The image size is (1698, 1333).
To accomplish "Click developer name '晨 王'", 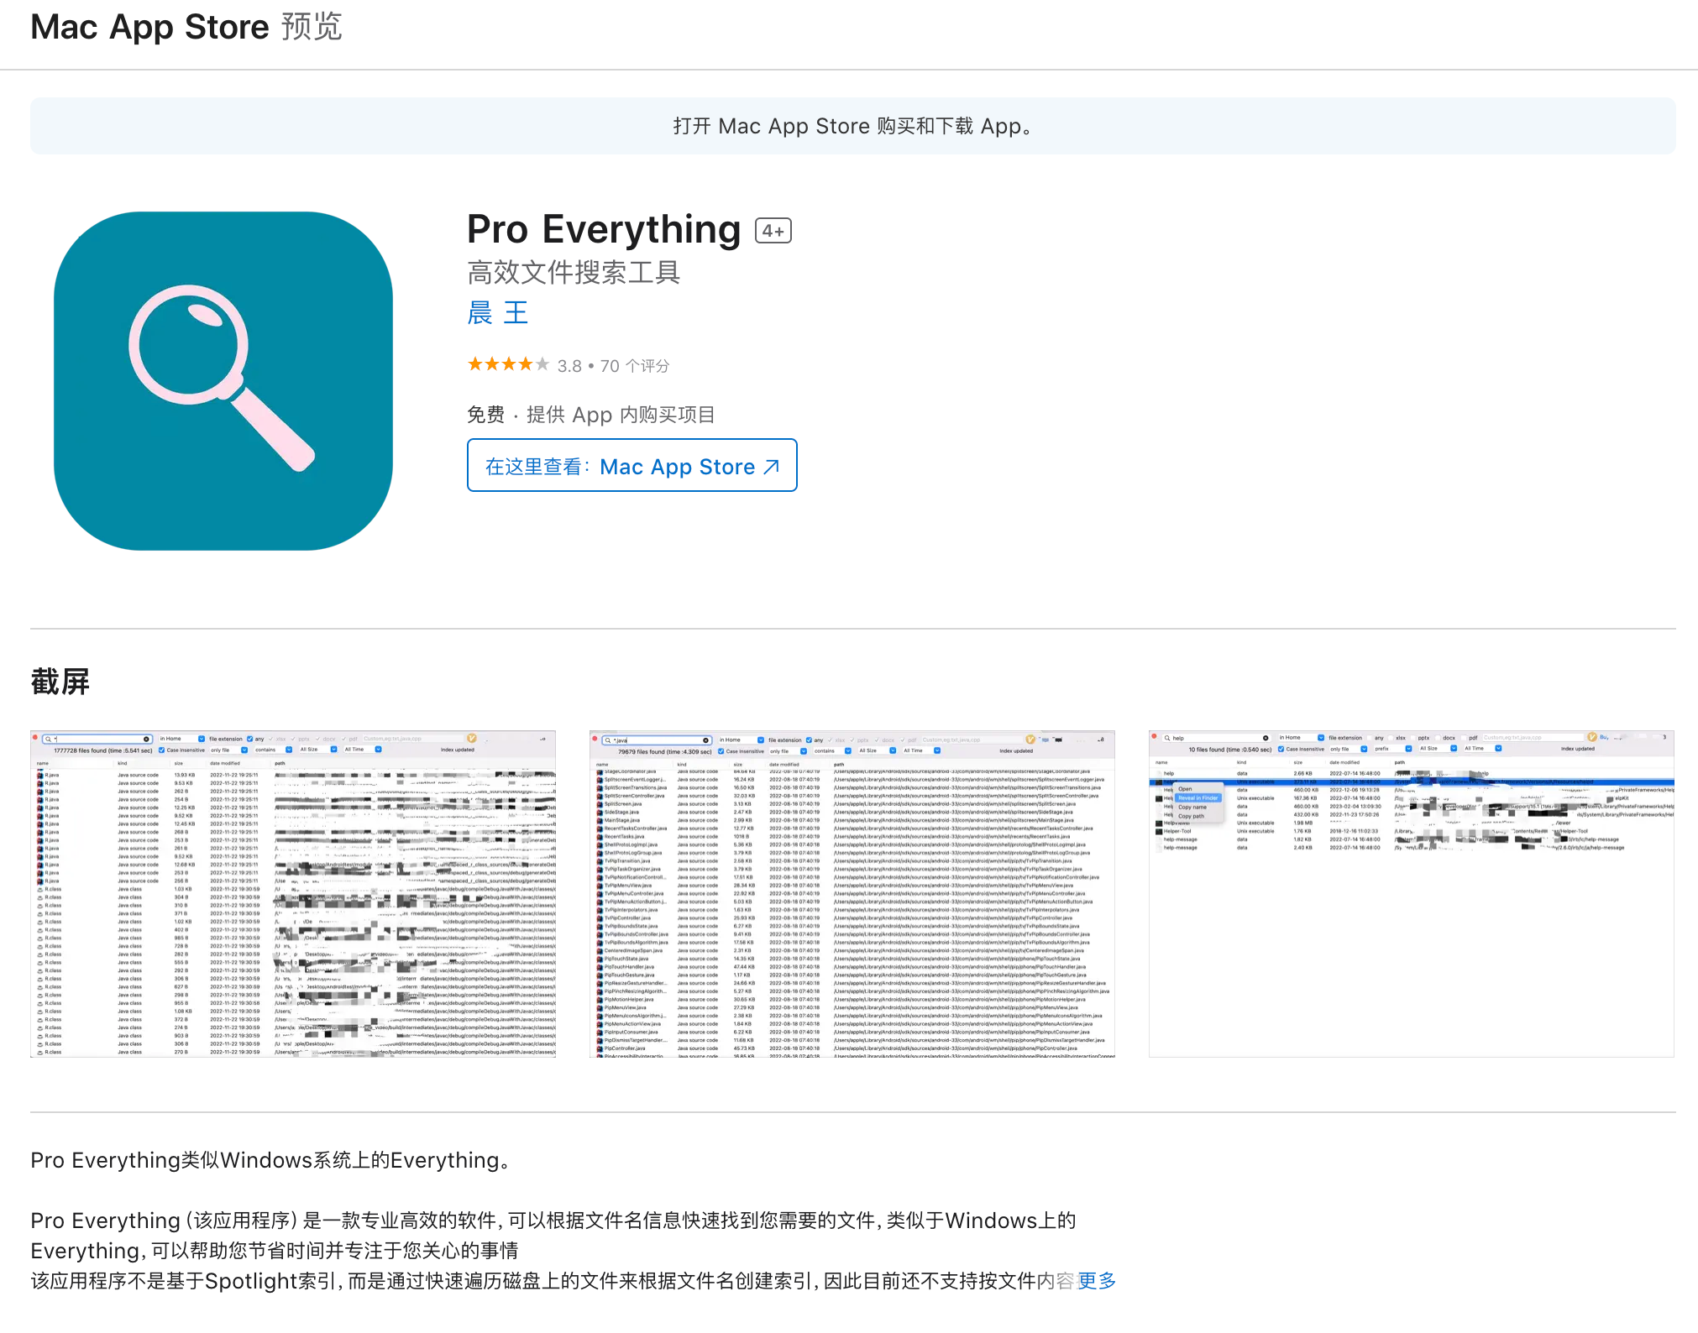I will click(x=497, y=312).
